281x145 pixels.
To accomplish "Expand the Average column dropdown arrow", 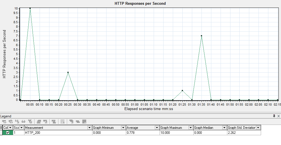I will click(157, 128).
